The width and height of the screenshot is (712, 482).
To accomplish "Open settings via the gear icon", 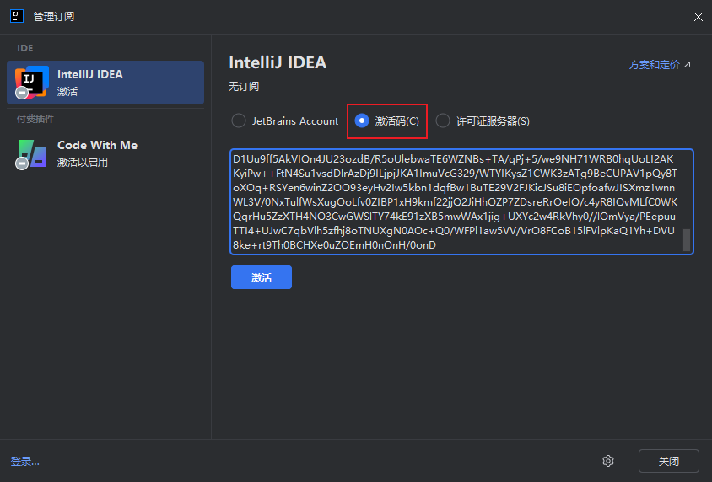I will [x=608, y=461].
